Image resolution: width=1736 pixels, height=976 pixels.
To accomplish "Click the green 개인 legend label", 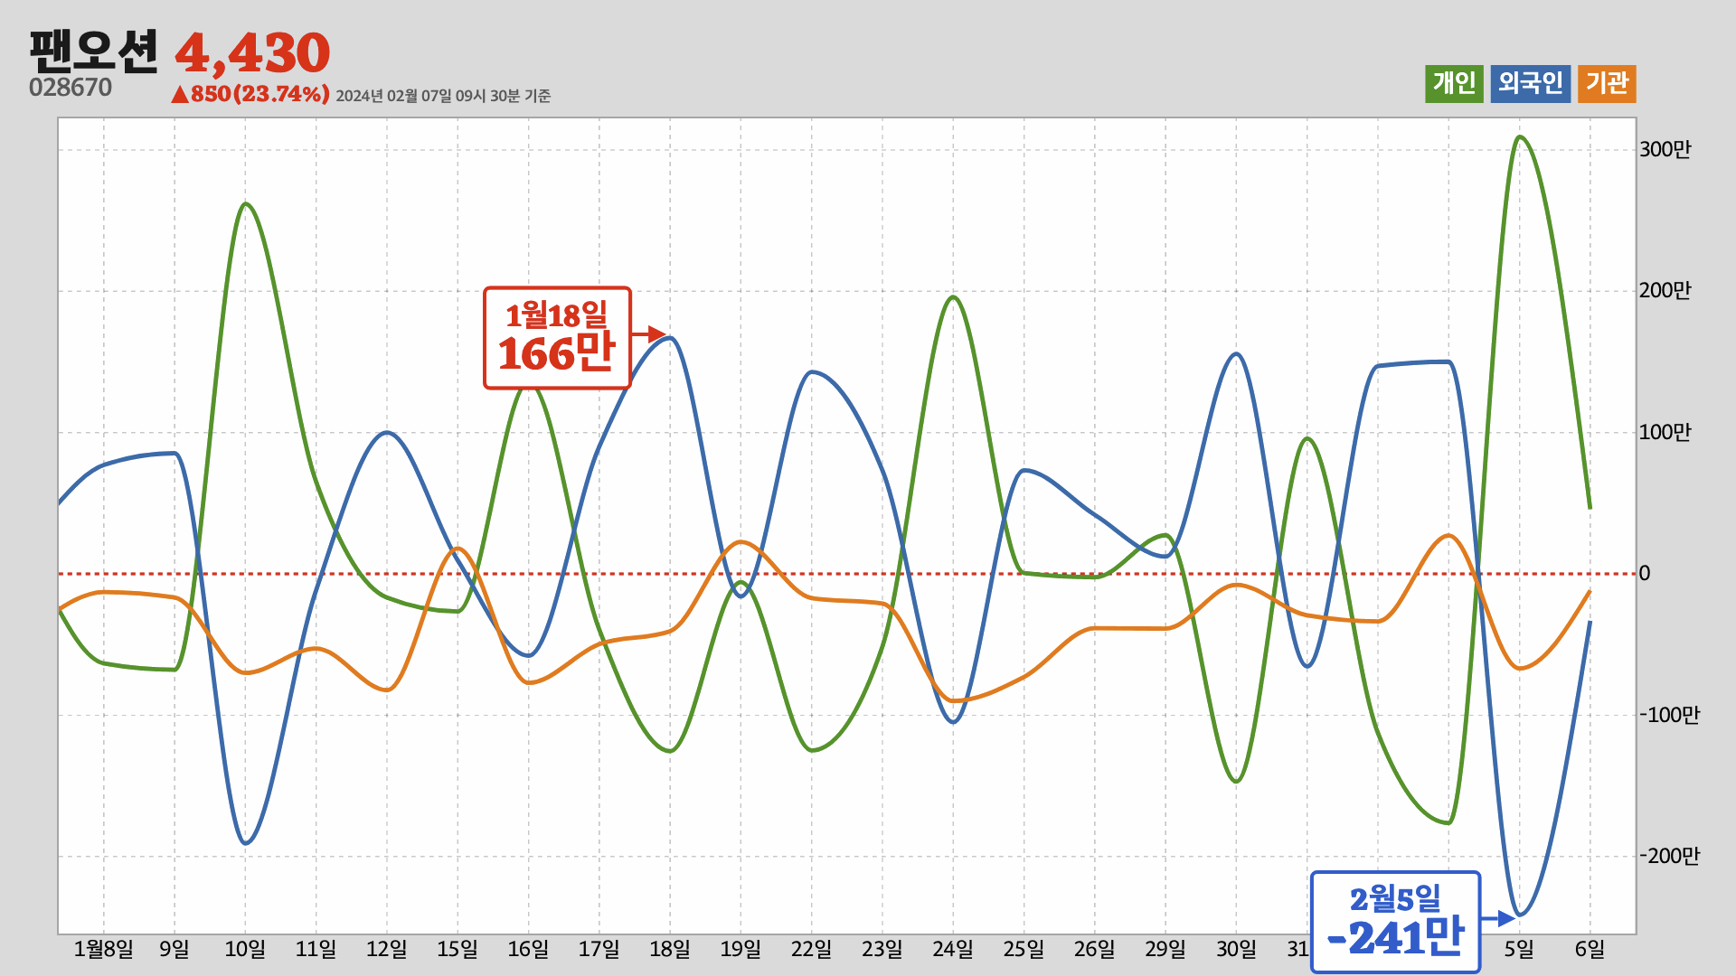I will tap(1454, 84).
